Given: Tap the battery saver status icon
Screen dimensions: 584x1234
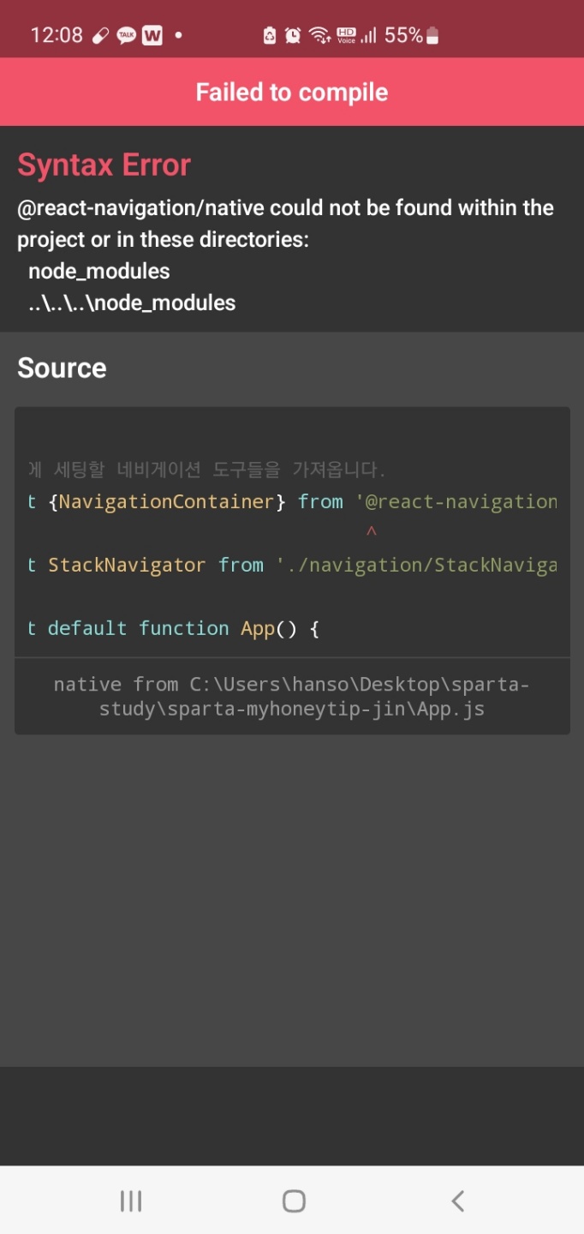Looking at the screenshot, I should [x=270, y=35].
